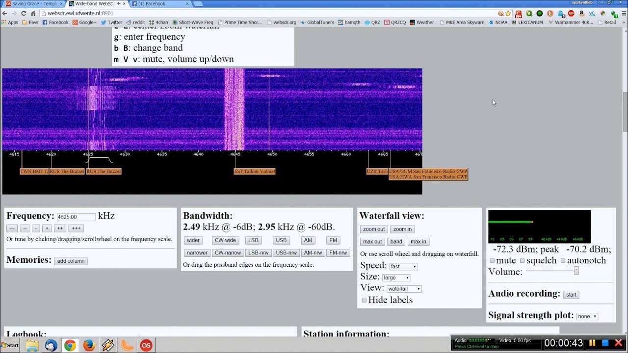Click the band view button

point(396,241)
